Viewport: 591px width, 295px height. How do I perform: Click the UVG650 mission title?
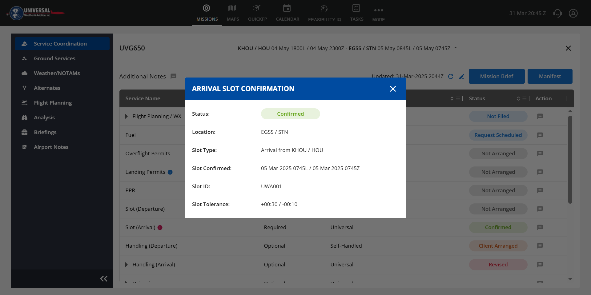(x=132, y=48)
